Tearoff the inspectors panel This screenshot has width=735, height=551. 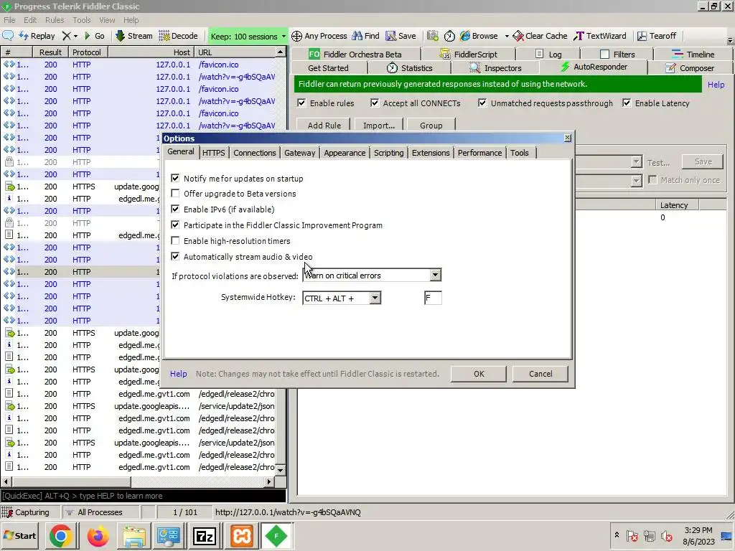pos(656,36)
